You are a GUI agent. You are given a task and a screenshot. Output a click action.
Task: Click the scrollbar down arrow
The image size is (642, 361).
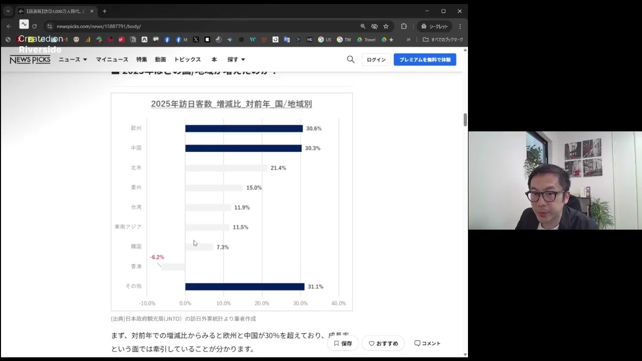pyautogui.click(x=465, y=354)
